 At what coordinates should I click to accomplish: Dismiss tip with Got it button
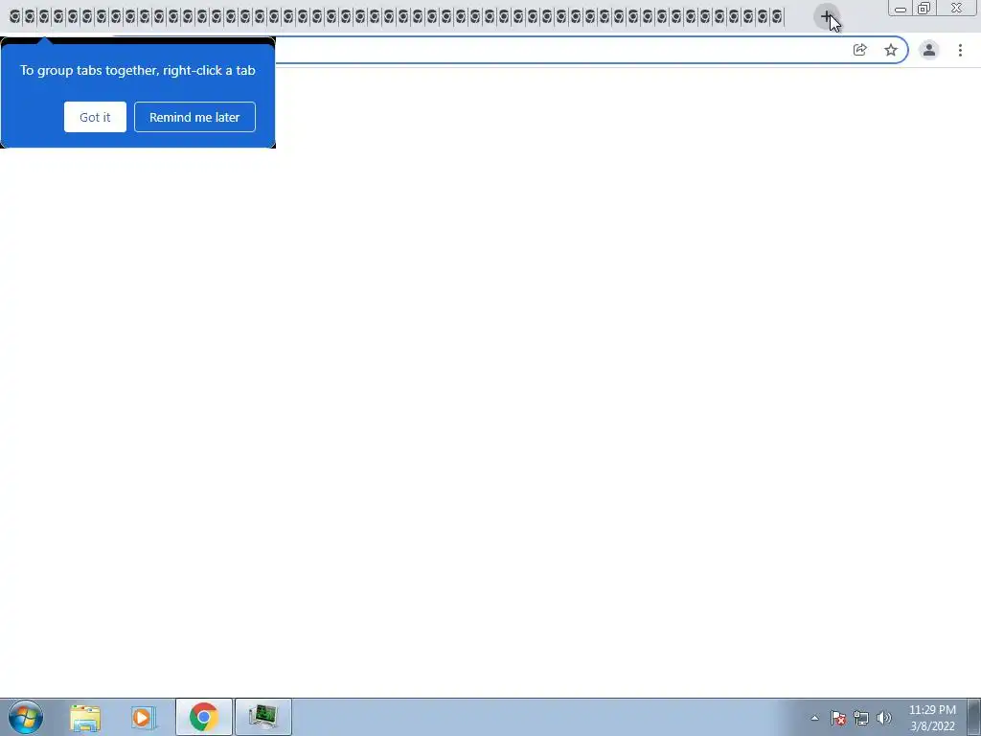pyautogui.click(x=95, y=117)
